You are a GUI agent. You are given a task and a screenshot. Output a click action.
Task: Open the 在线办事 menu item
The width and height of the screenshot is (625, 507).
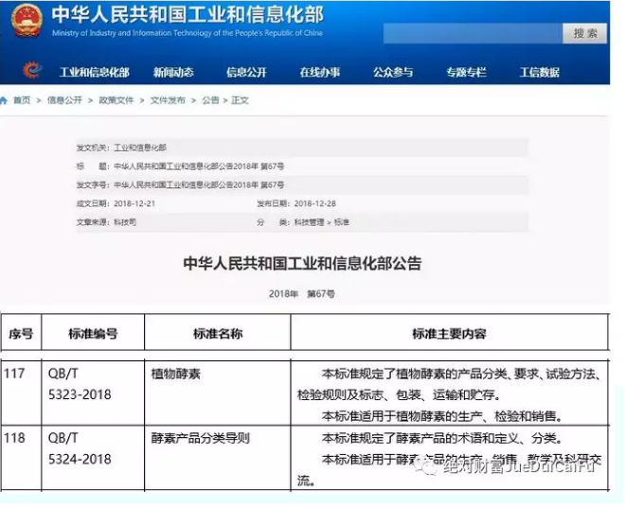(320, 72)
